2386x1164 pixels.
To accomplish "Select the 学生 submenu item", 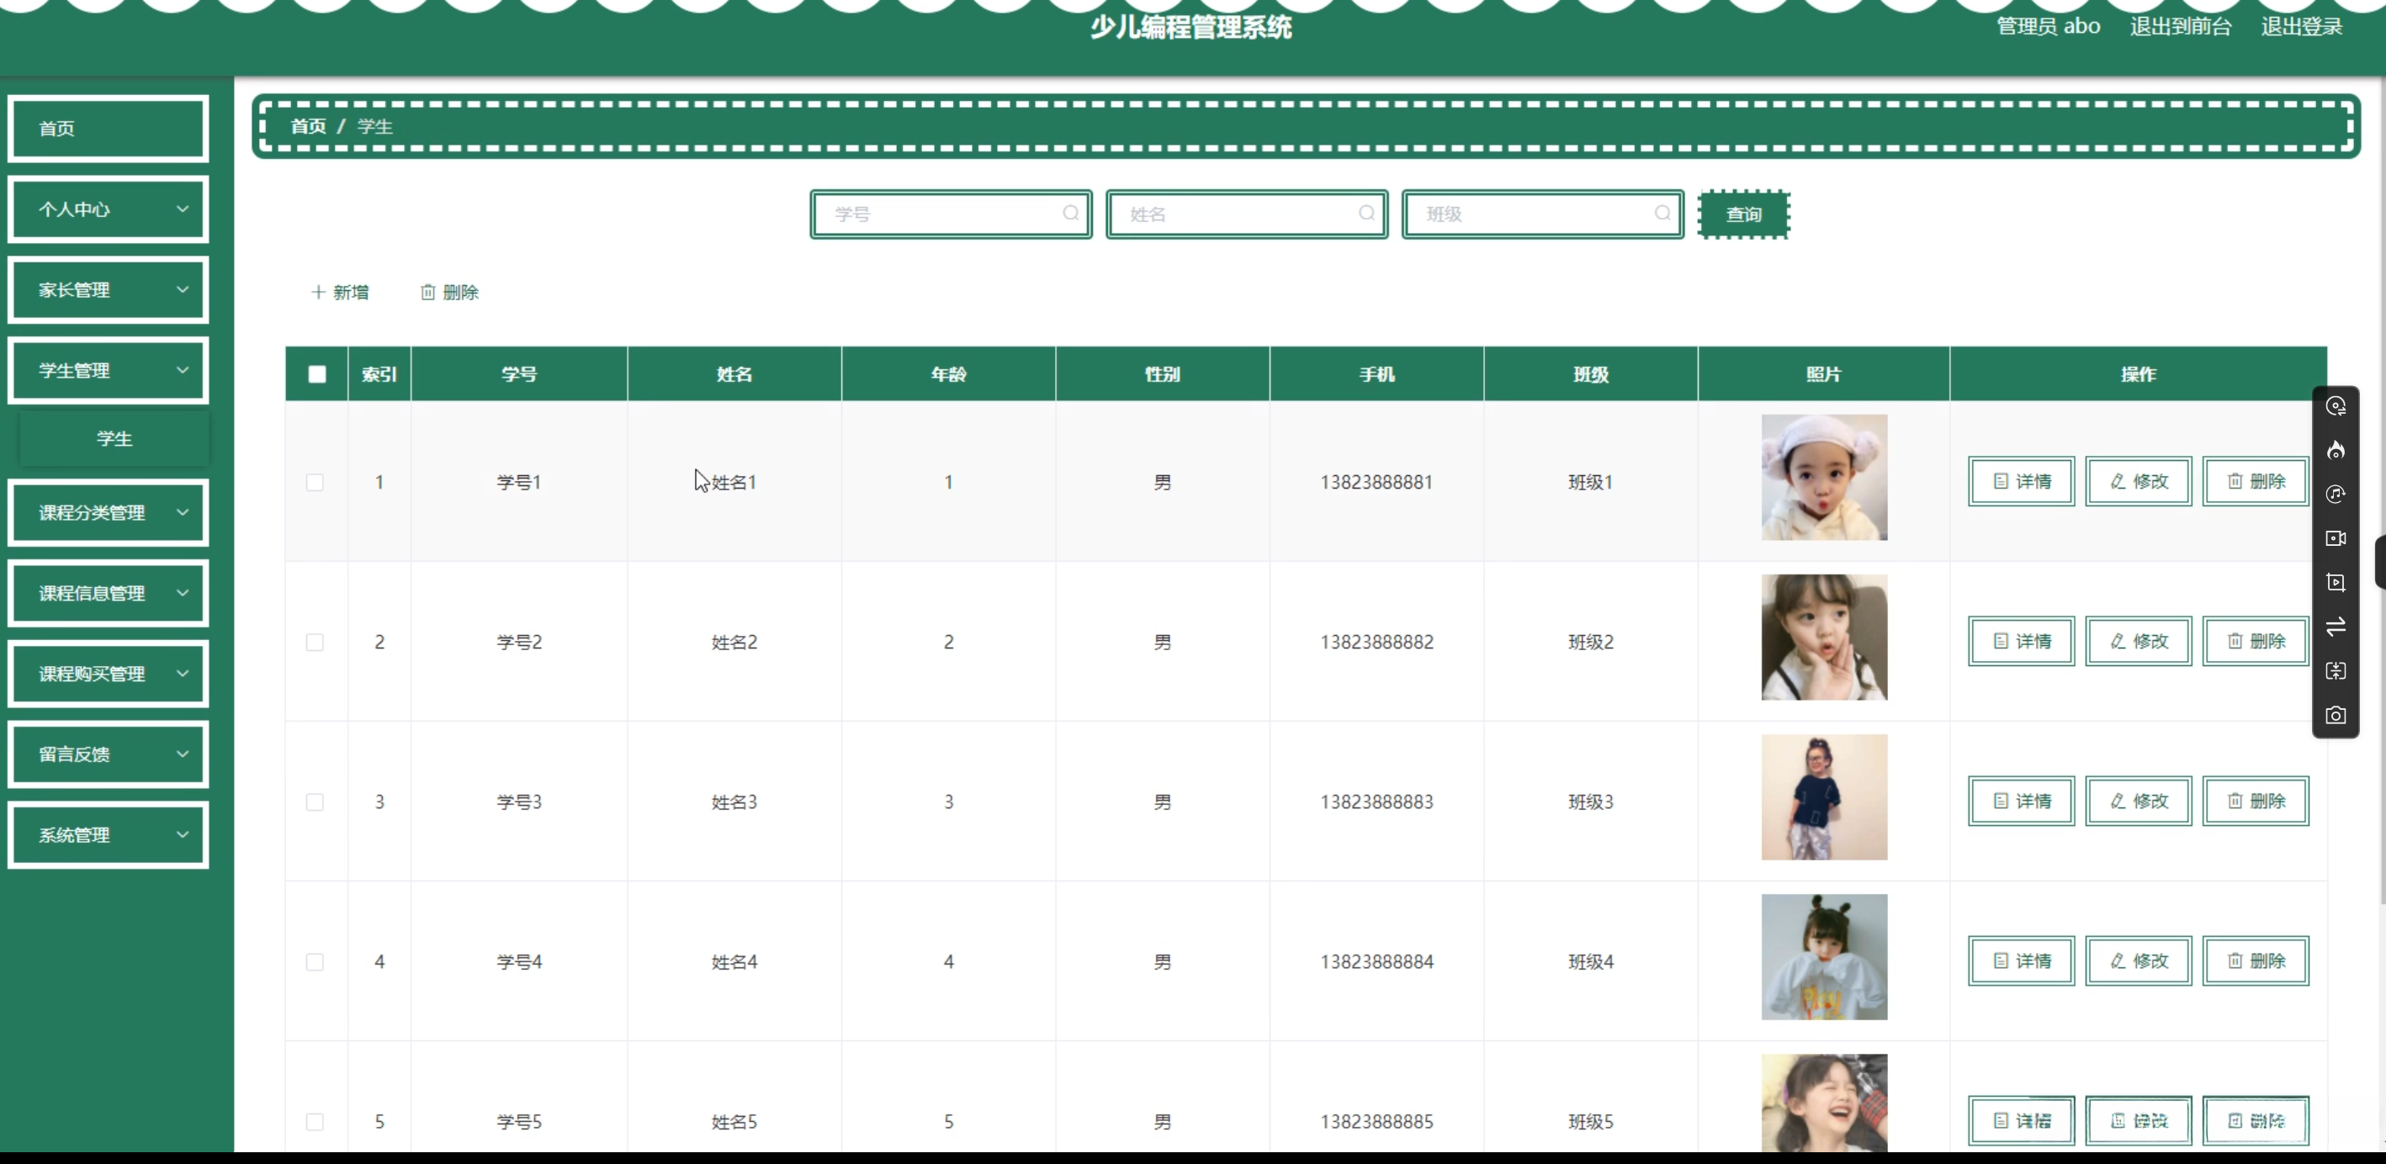I will 114,439.
